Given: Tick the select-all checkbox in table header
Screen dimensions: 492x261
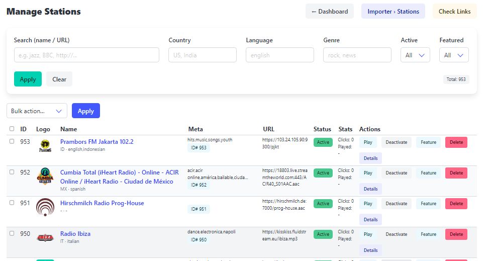Looking at the screenshot, I should [x=12, y=129].
